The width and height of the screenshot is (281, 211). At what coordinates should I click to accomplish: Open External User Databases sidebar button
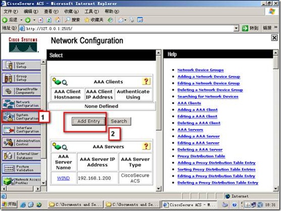point(21,155)
